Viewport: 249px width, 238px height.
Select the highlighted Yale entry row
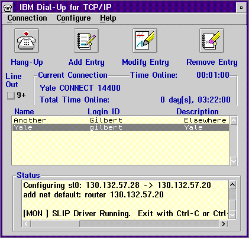(x=121, y=127)
